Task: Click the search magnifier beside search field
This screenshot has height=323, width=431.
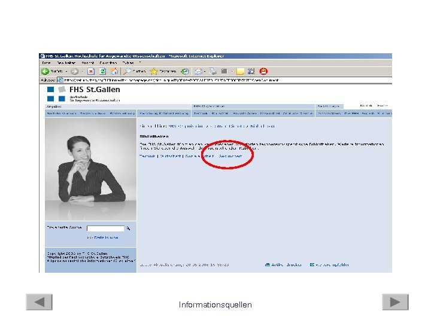Action: (128, 228)
